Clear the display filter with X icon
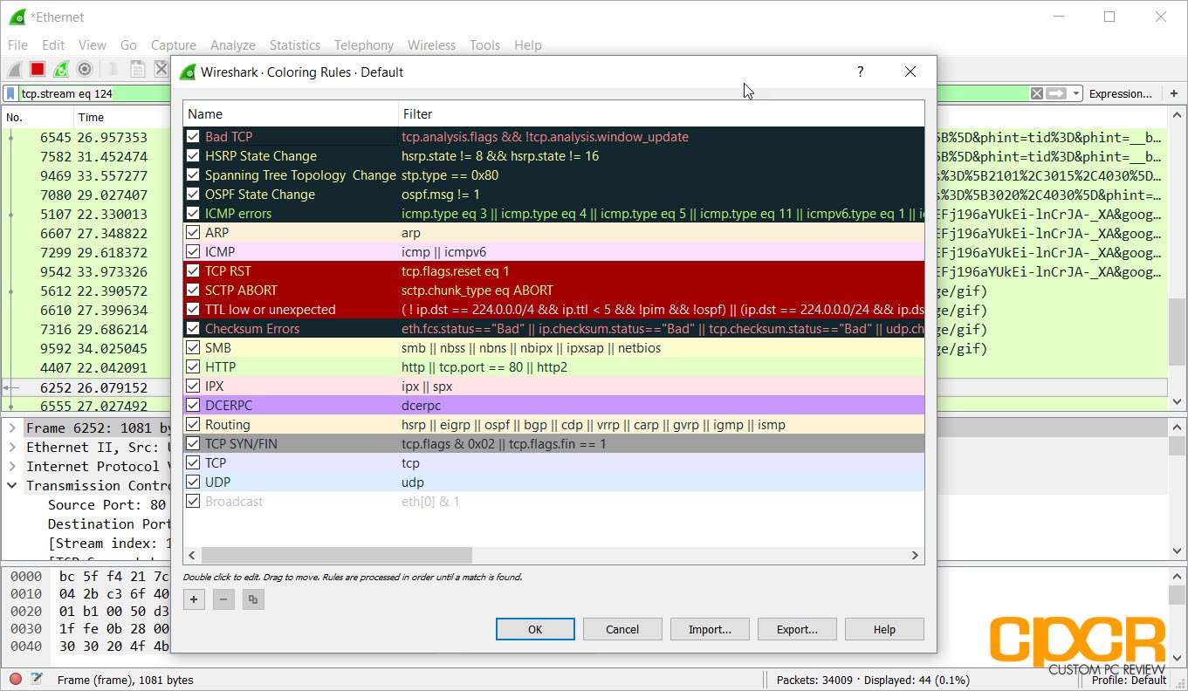The width and height of the screenshot is (1188, 691). 1036,93
